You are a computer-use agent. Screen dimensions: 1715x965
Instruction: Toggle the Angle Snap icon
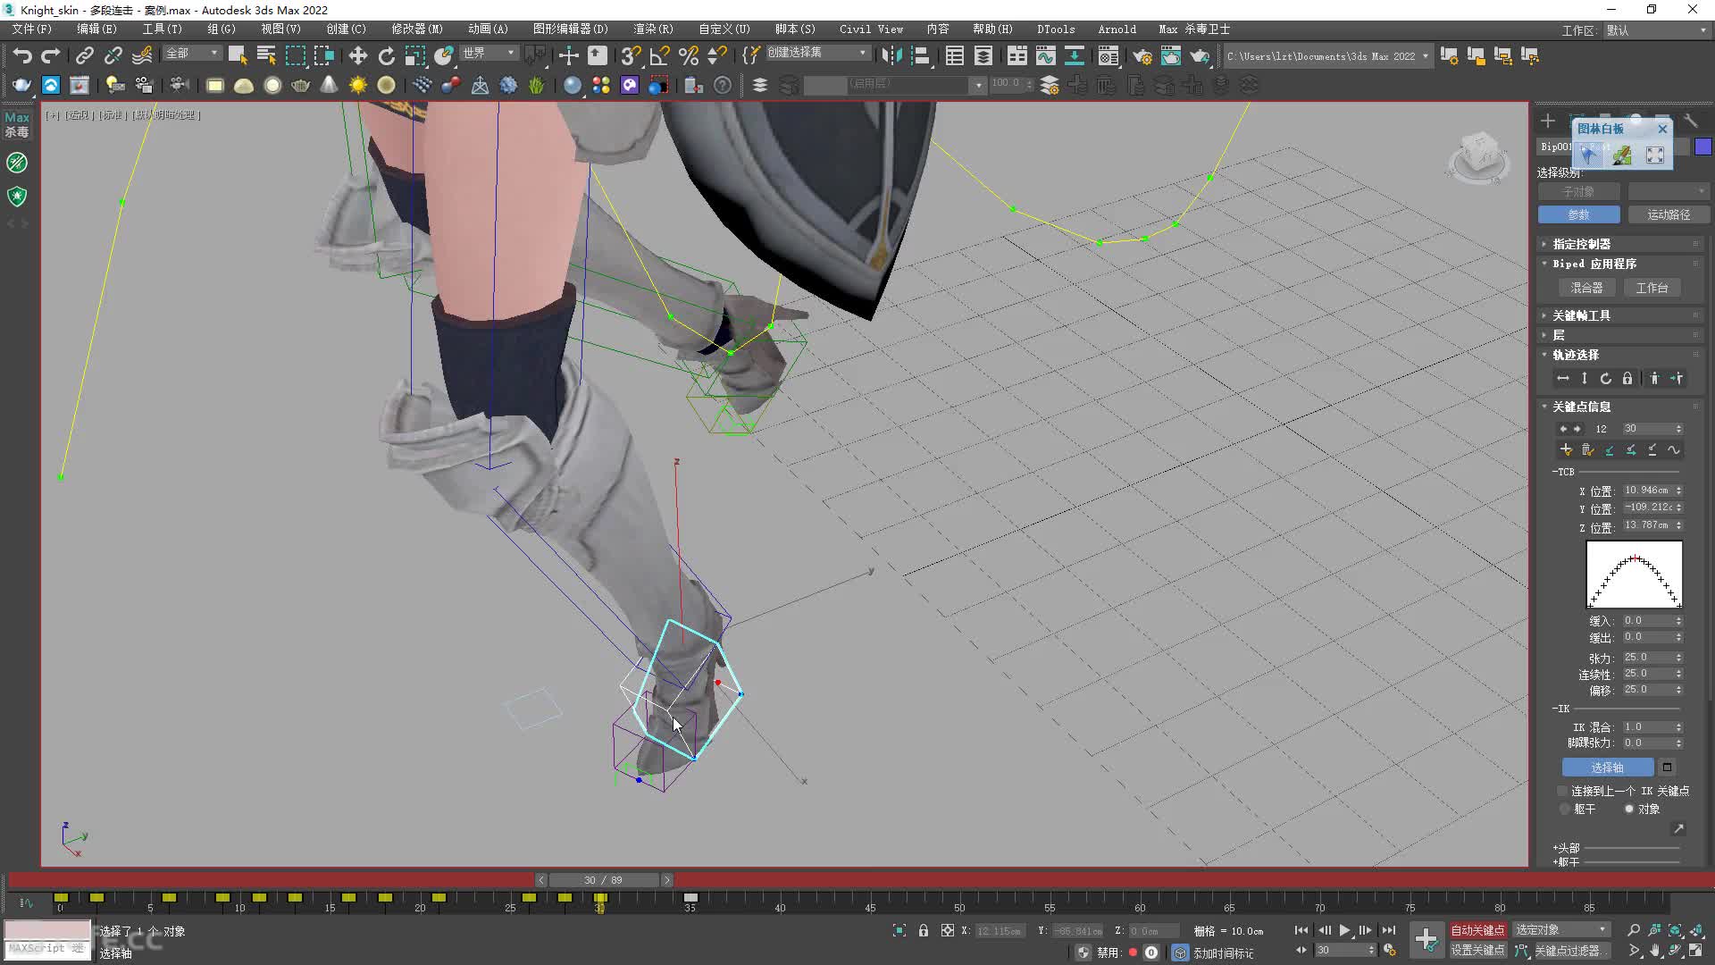(x=659, y=55)
